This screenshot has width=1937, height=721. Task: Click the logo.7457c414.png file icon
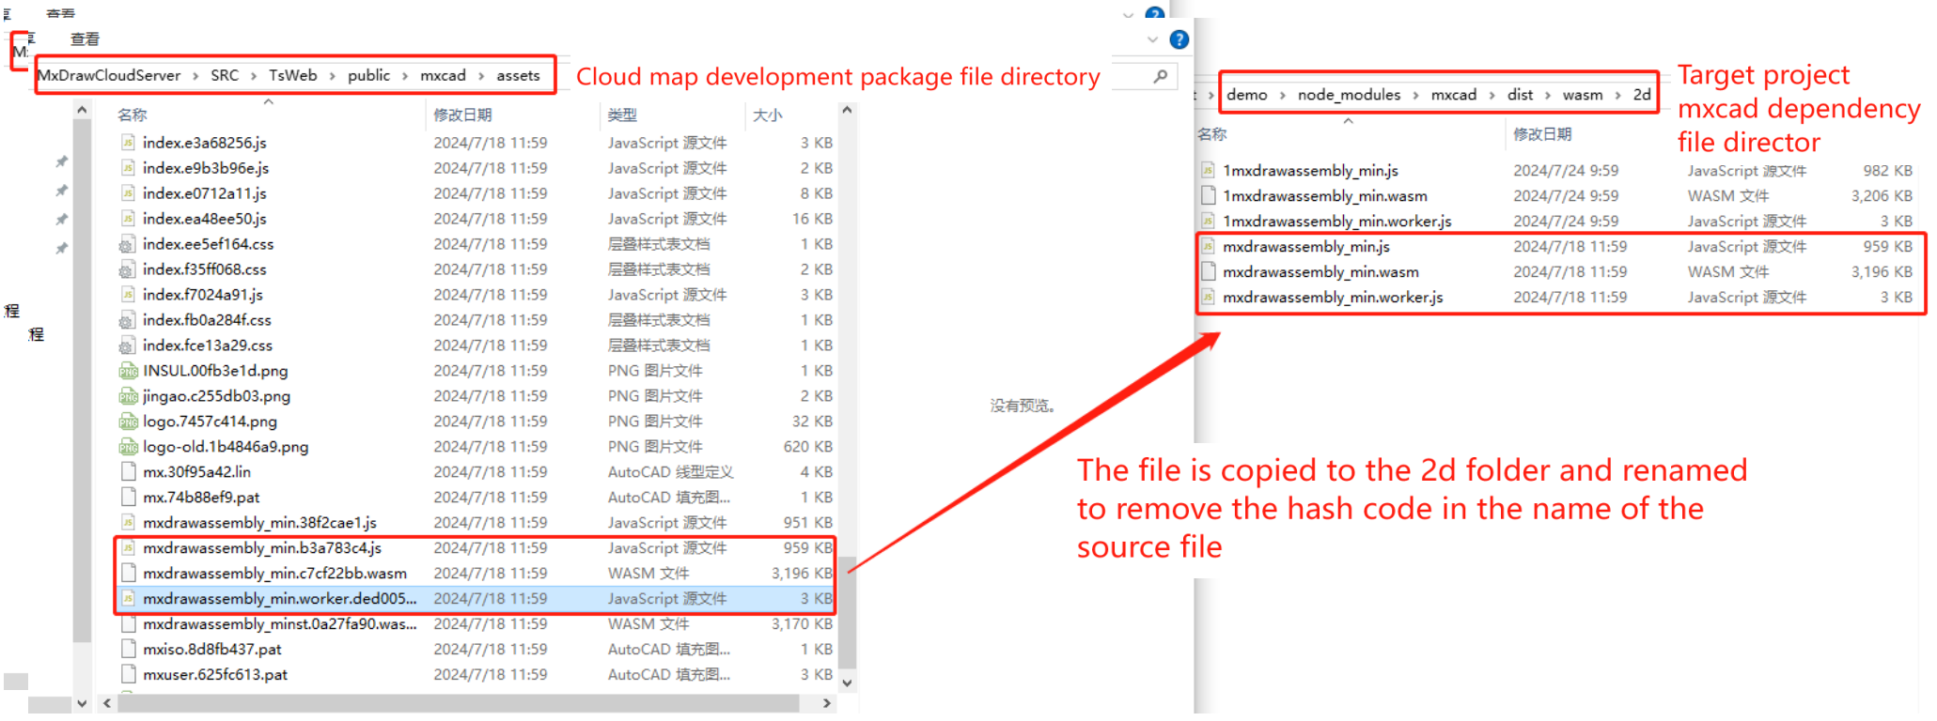[129, 422]
